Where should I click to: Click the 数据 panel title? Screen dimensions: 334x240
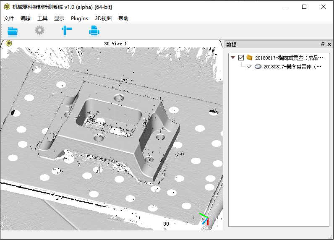(x=231, y=44)
